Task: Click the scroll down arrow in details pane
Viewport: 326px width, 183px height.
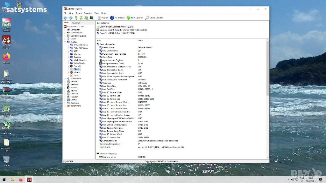Action: (267, 158)
